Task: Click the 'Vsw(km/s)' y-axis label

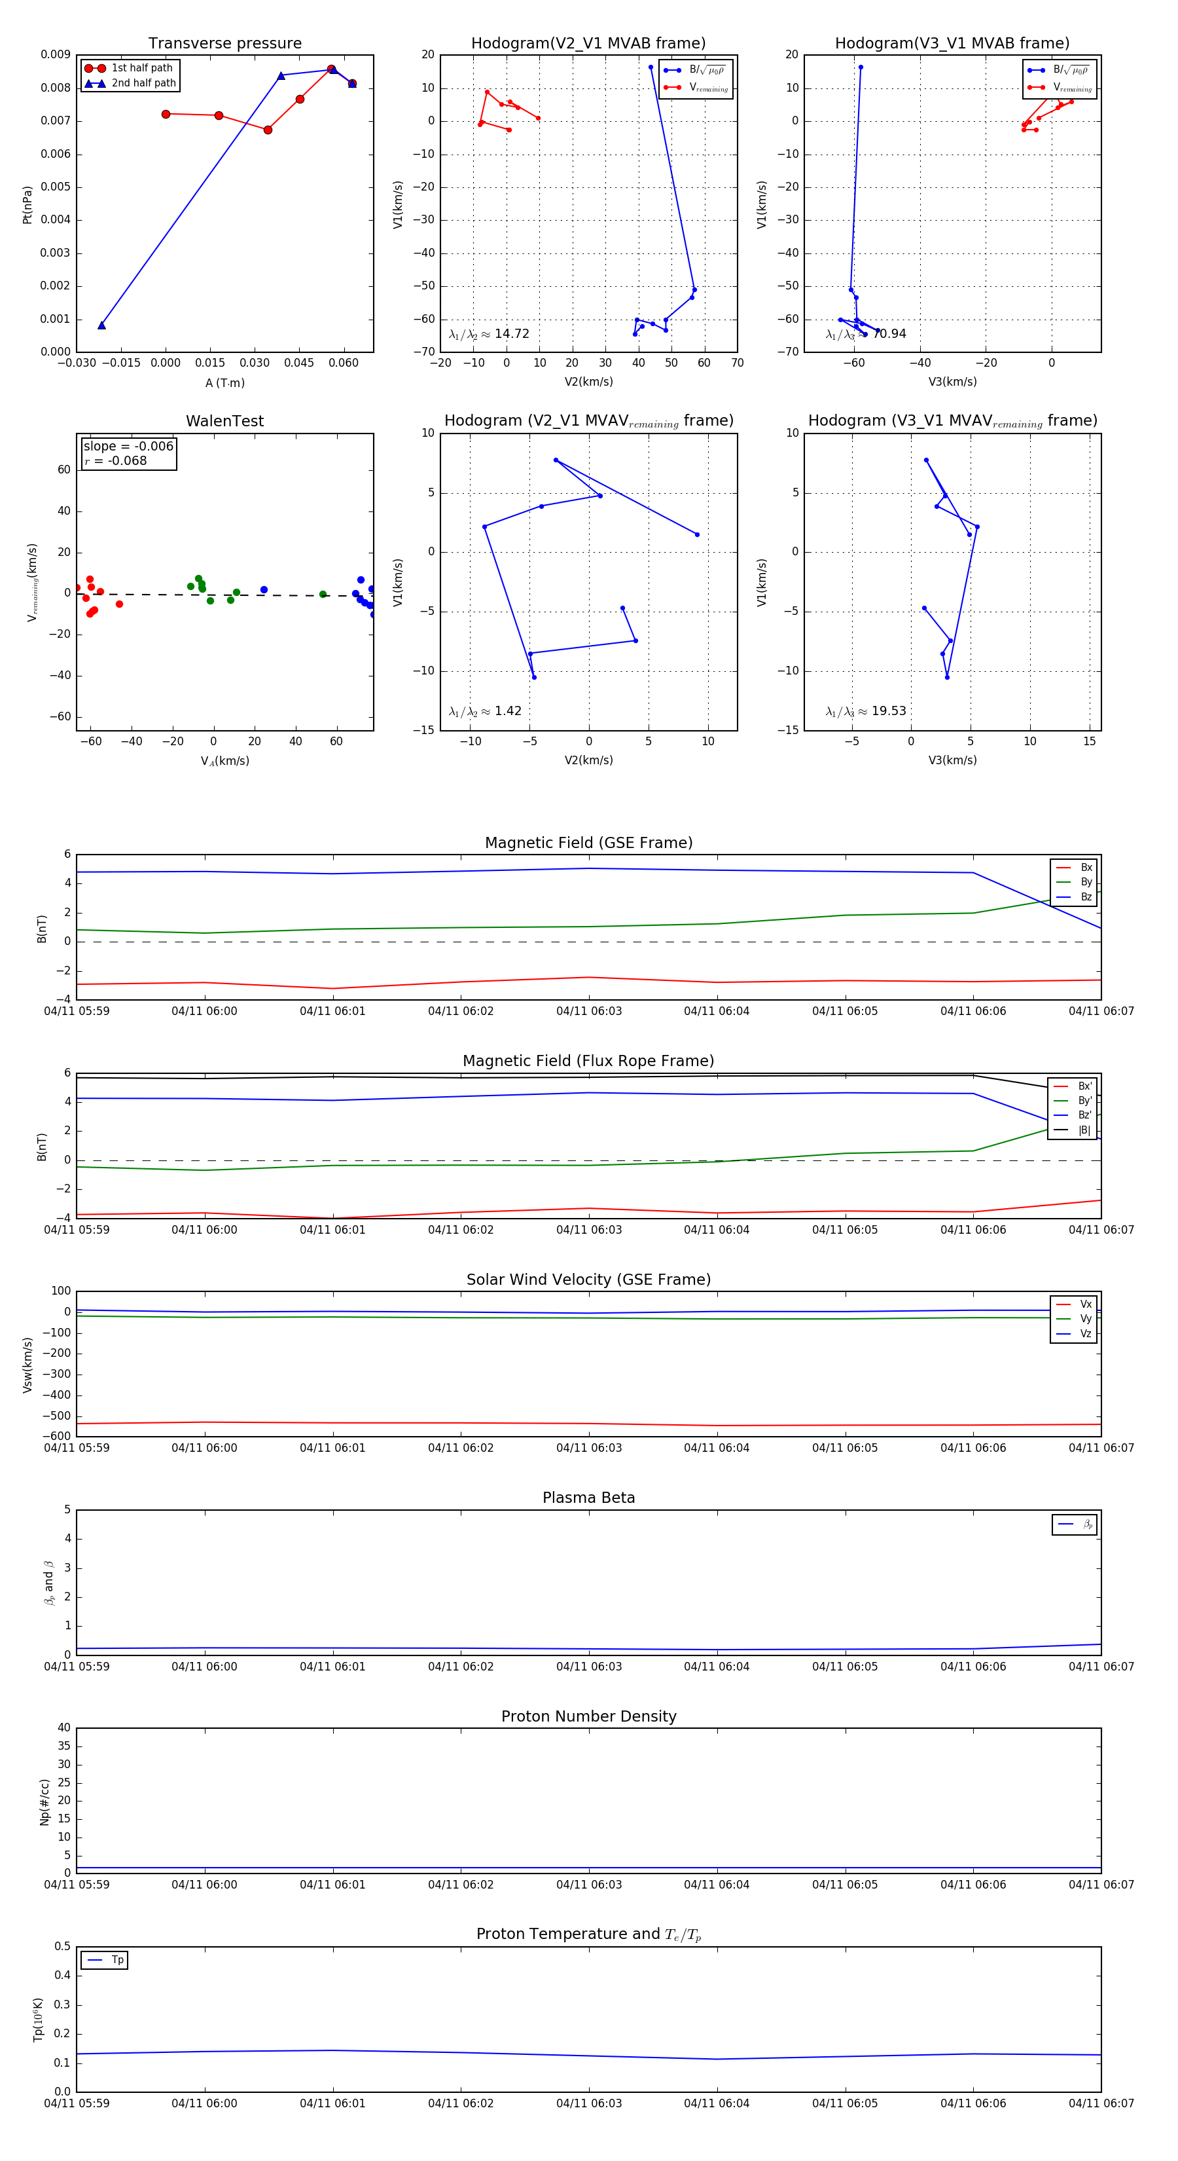Action: 27,1365
